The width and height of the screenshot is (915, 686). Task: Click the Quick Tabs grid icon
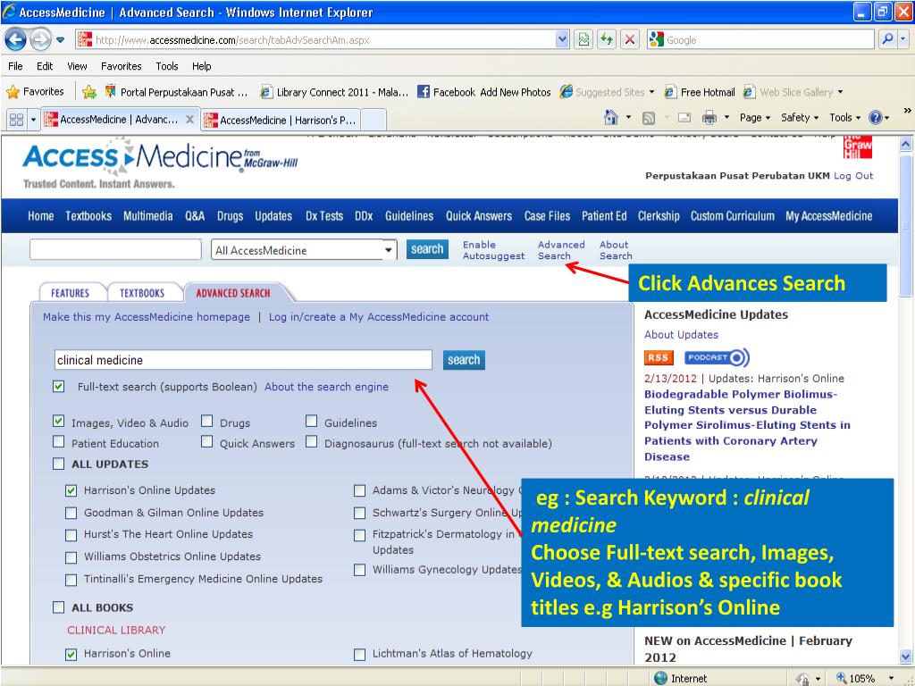(x=16, y=120)
